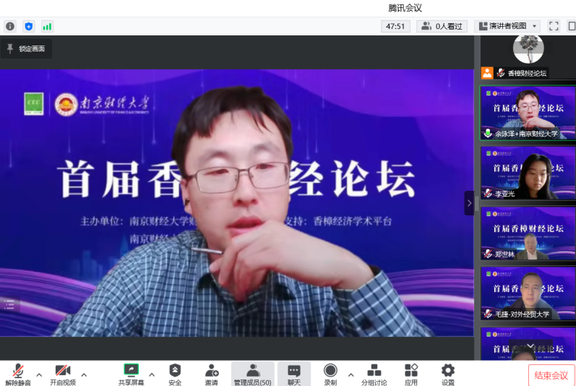Unmute the microphone with 解除静音

tap(17, 374)
